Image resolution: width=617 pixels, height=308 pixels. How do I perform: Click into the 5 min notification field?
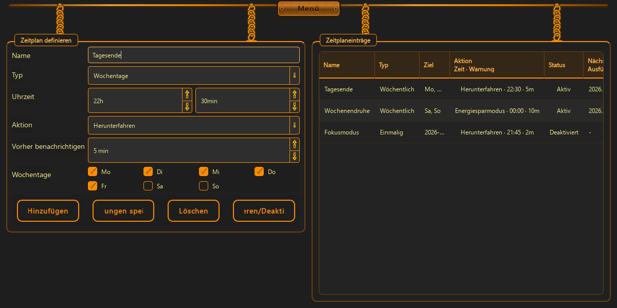[189, 150]
